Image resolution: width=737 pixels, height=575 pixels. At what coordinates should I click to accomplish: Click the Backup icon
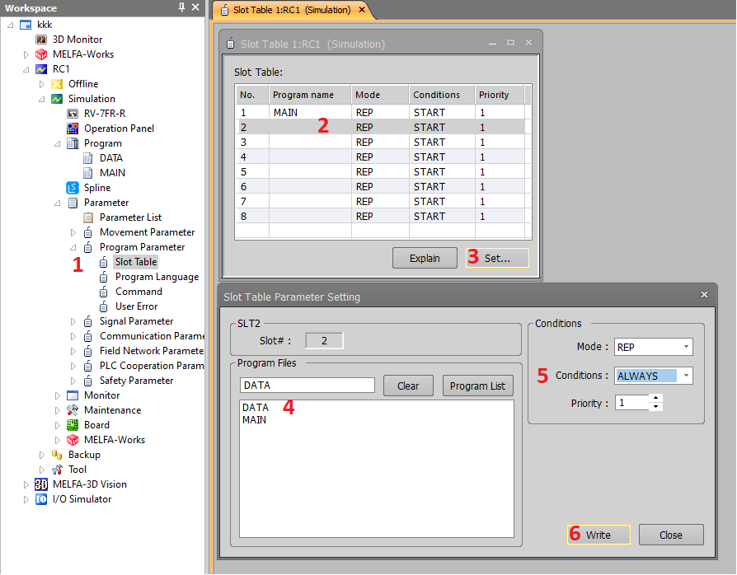coord(57,455)
